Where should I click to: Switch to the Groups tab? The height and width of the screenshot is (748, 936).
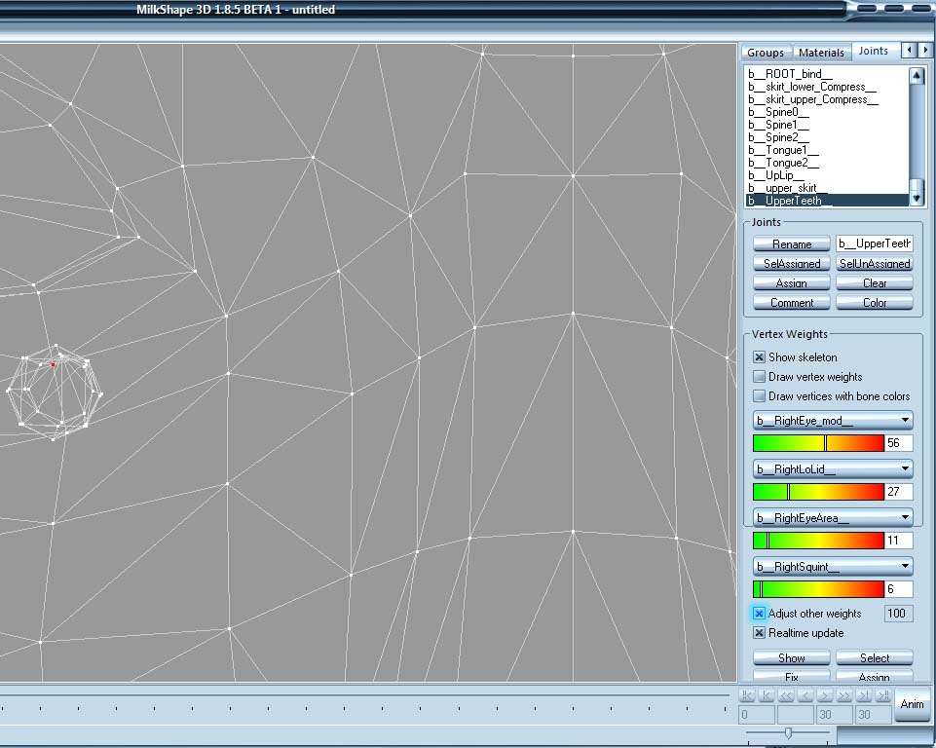(766, 52)
